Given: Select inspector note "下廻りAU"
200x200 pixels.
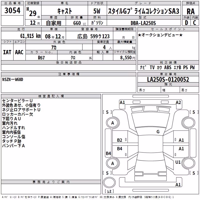Looking at the screenshot, I should tap(11, 118).
